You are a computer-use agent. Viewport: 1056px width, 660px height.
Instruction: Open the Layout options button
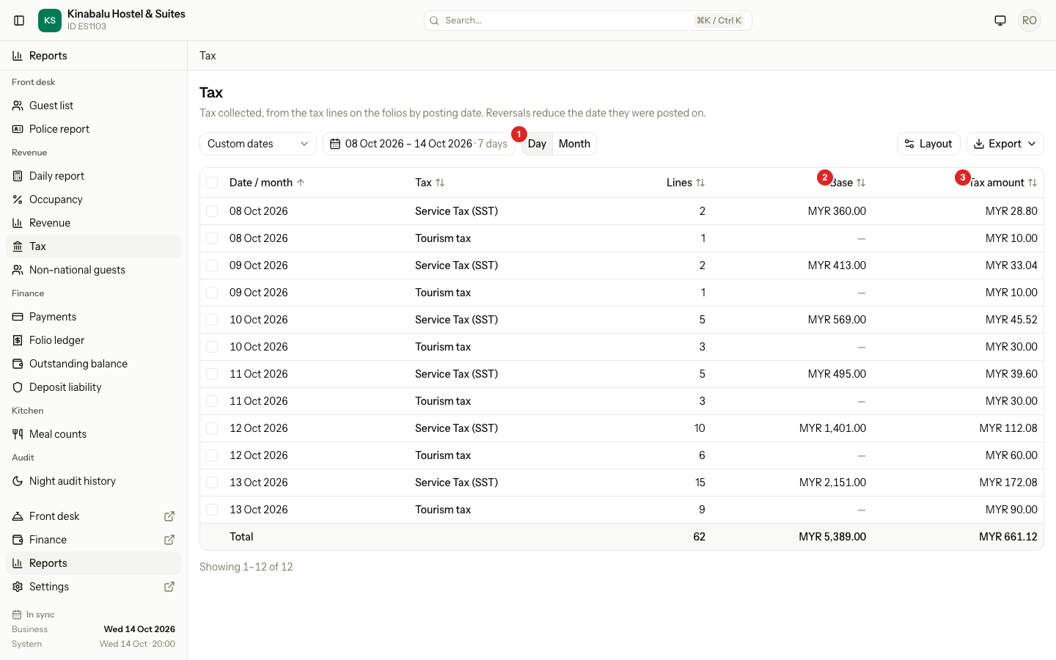click(x=928, y=144)
